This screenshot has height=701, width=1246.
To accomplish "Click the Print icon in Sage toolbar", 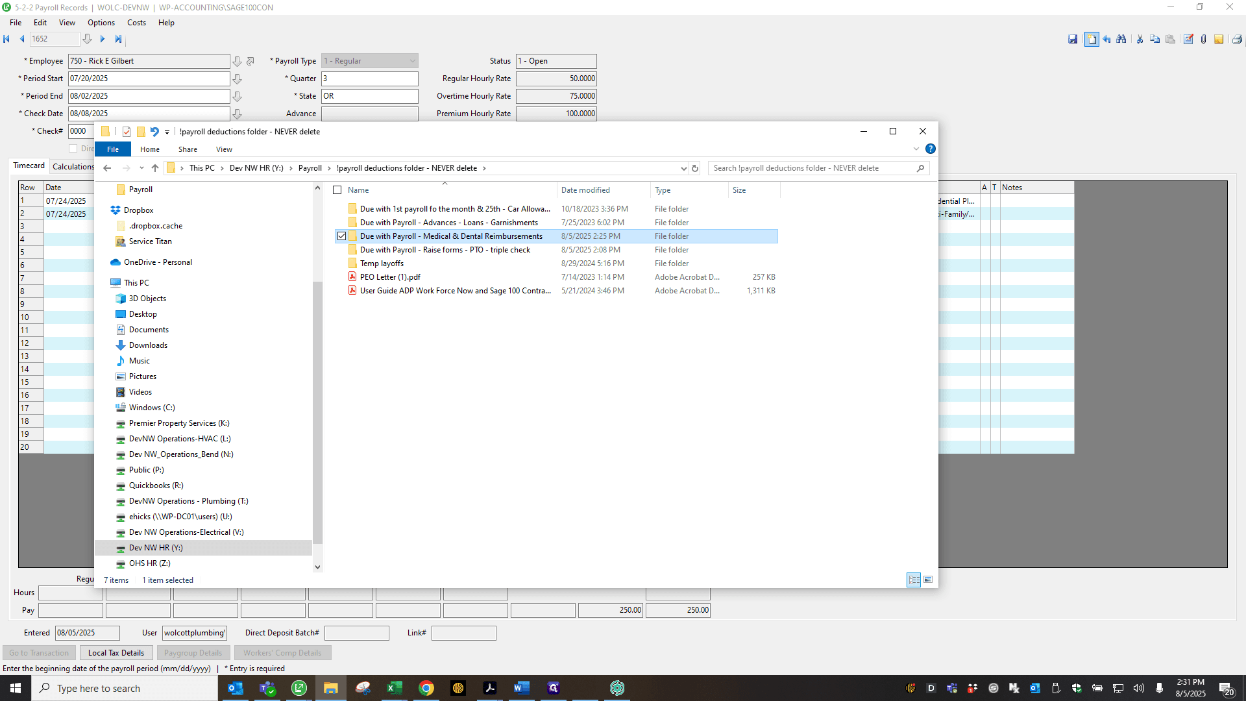I will point(1237,40).
